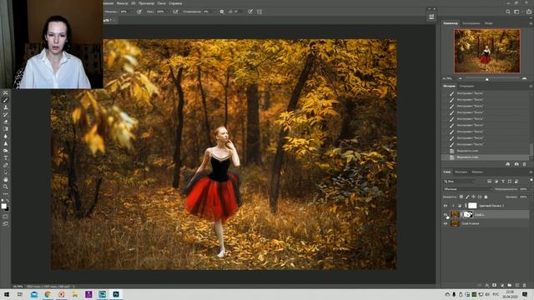This screenshot has width=534, height=300.
Task: Open History panel menu
Action: tap(531, 87)
